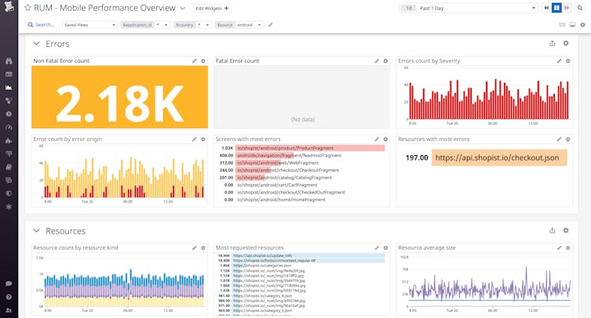Edit the Fatal Error count widget
The width and height of the screenshot is (591, 318).
(x=377, y=61)
